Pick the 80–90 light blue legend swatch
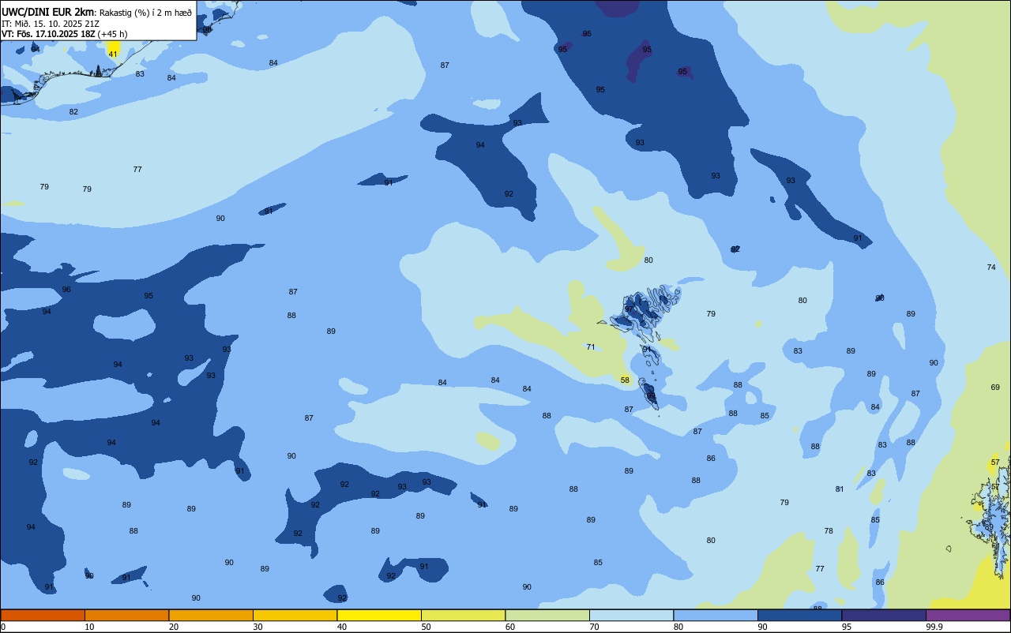Screen dimensions: 1011x633 (716, 615)
